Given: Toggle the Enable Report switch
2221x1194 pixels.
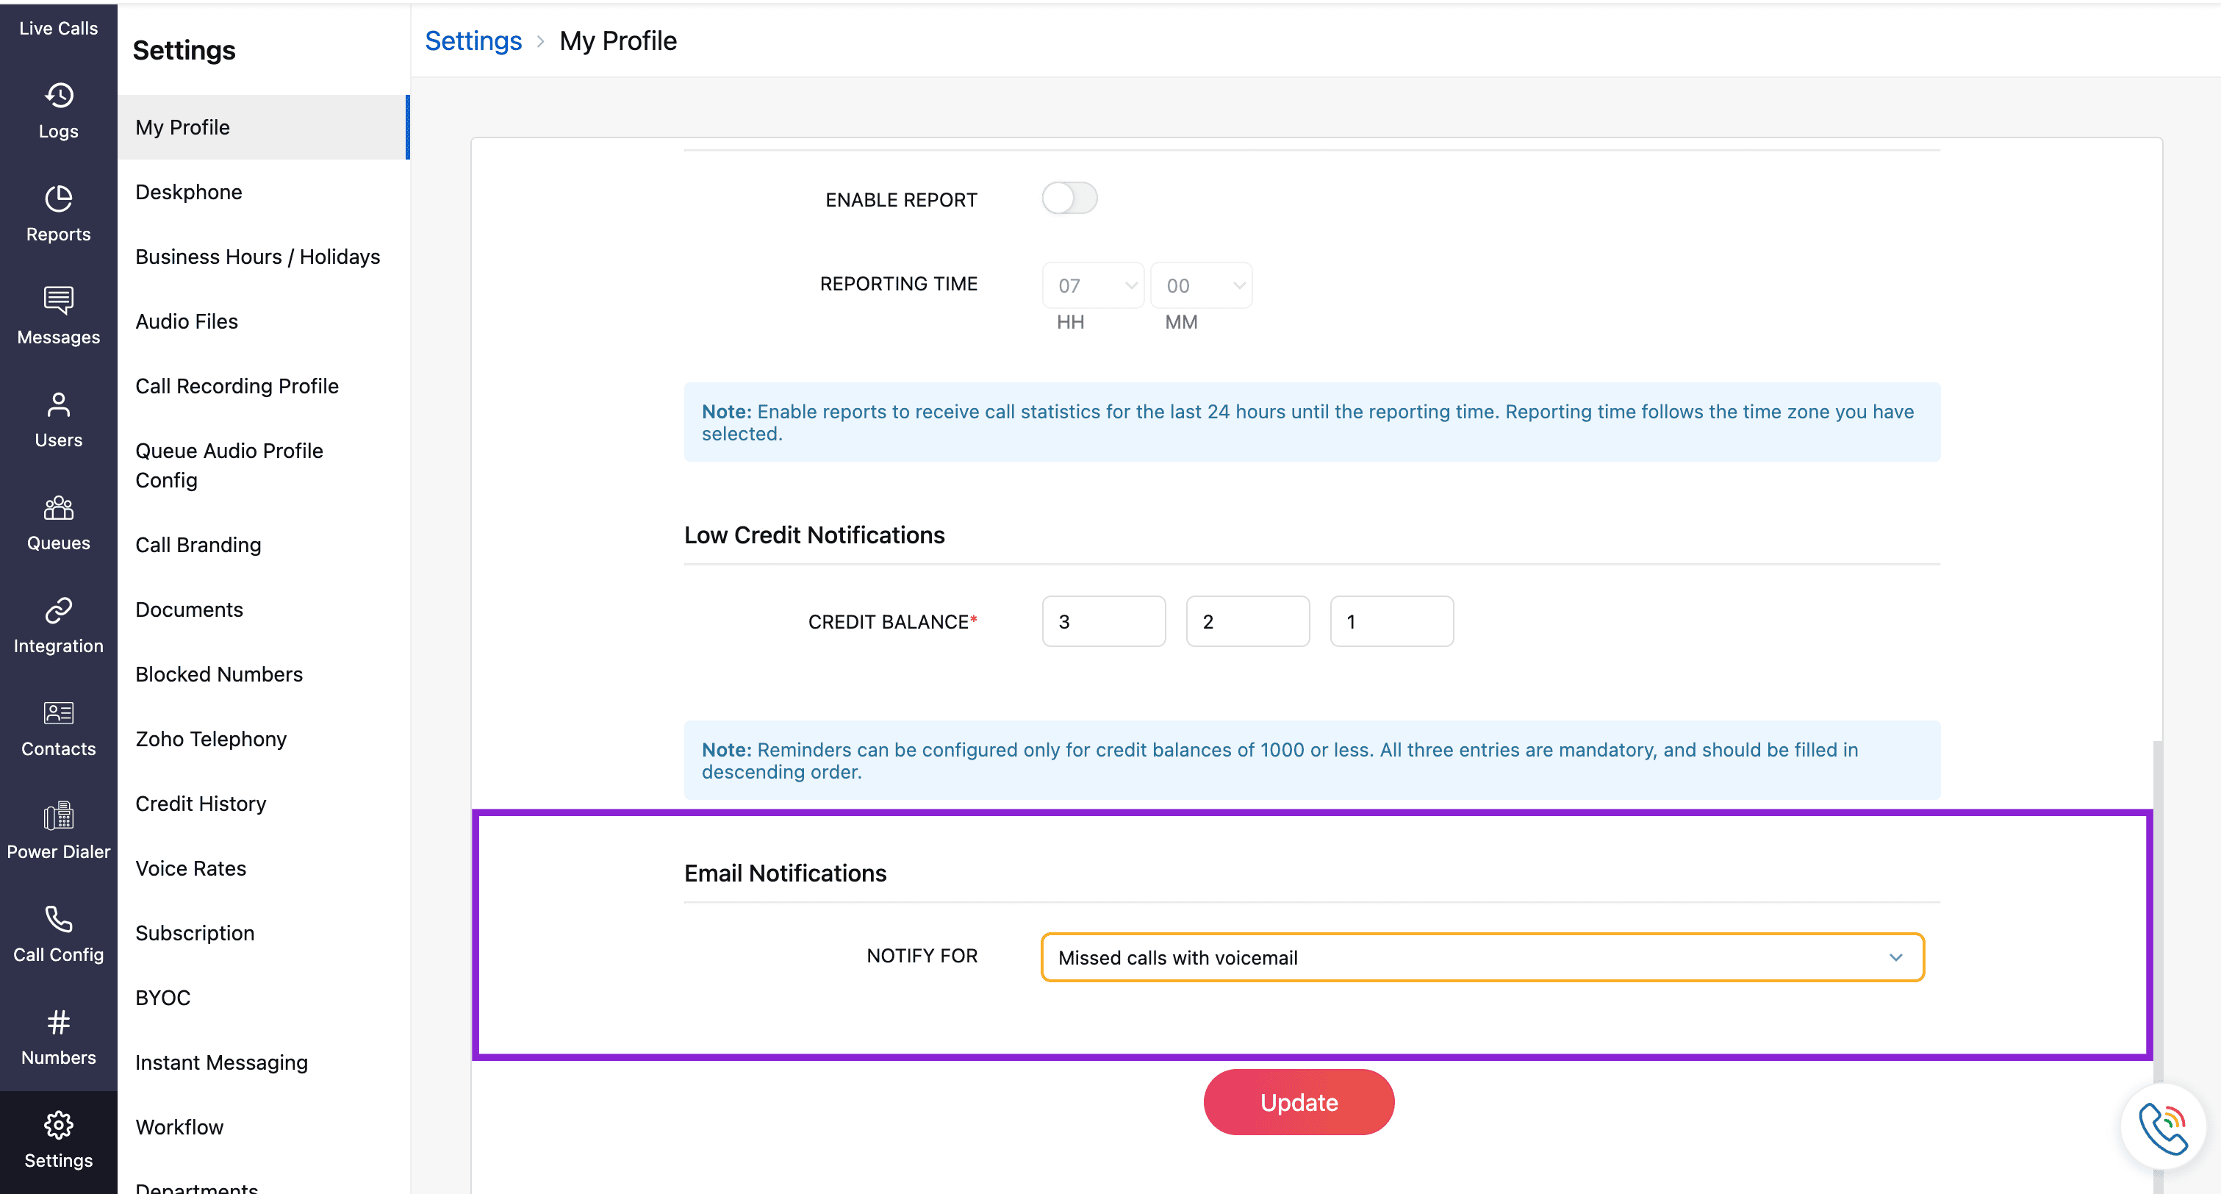Looking at the screenshot, I should point(1069,199).
